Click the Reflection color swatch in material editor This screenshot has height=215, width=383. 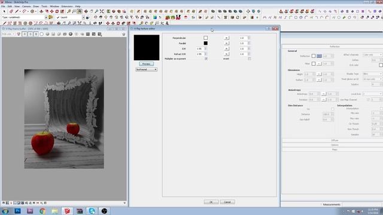(314, 56)
